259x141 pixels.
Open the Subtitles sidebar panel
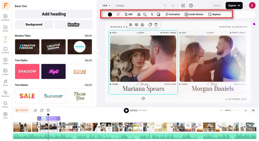(x=5, y=50)
